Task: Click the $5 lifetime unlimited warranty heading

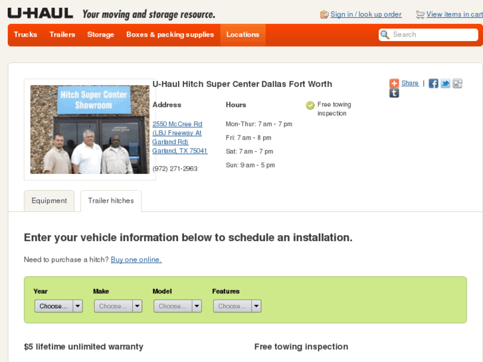Action: (x=84, y=347)
